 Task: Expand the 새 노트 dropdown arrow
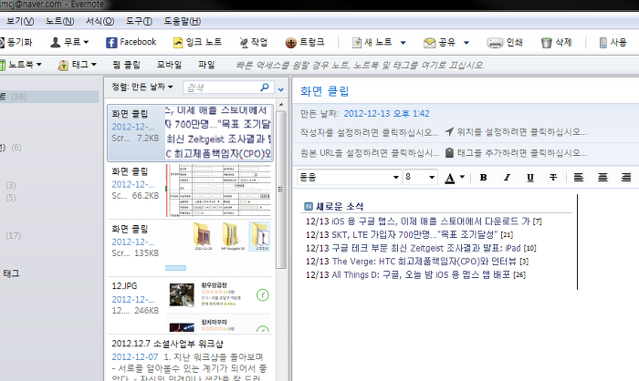(x=403, y=42)
